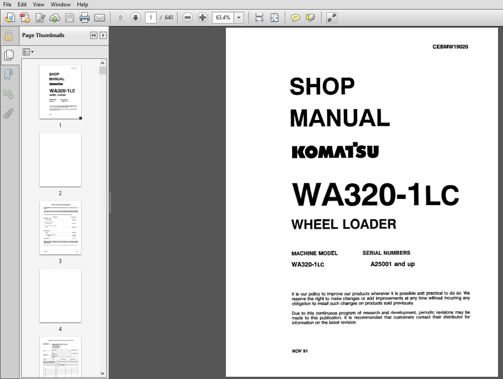Click the 63.4% zoom value field
This screenshot has width=503, height=379.
tap(223, 18)
